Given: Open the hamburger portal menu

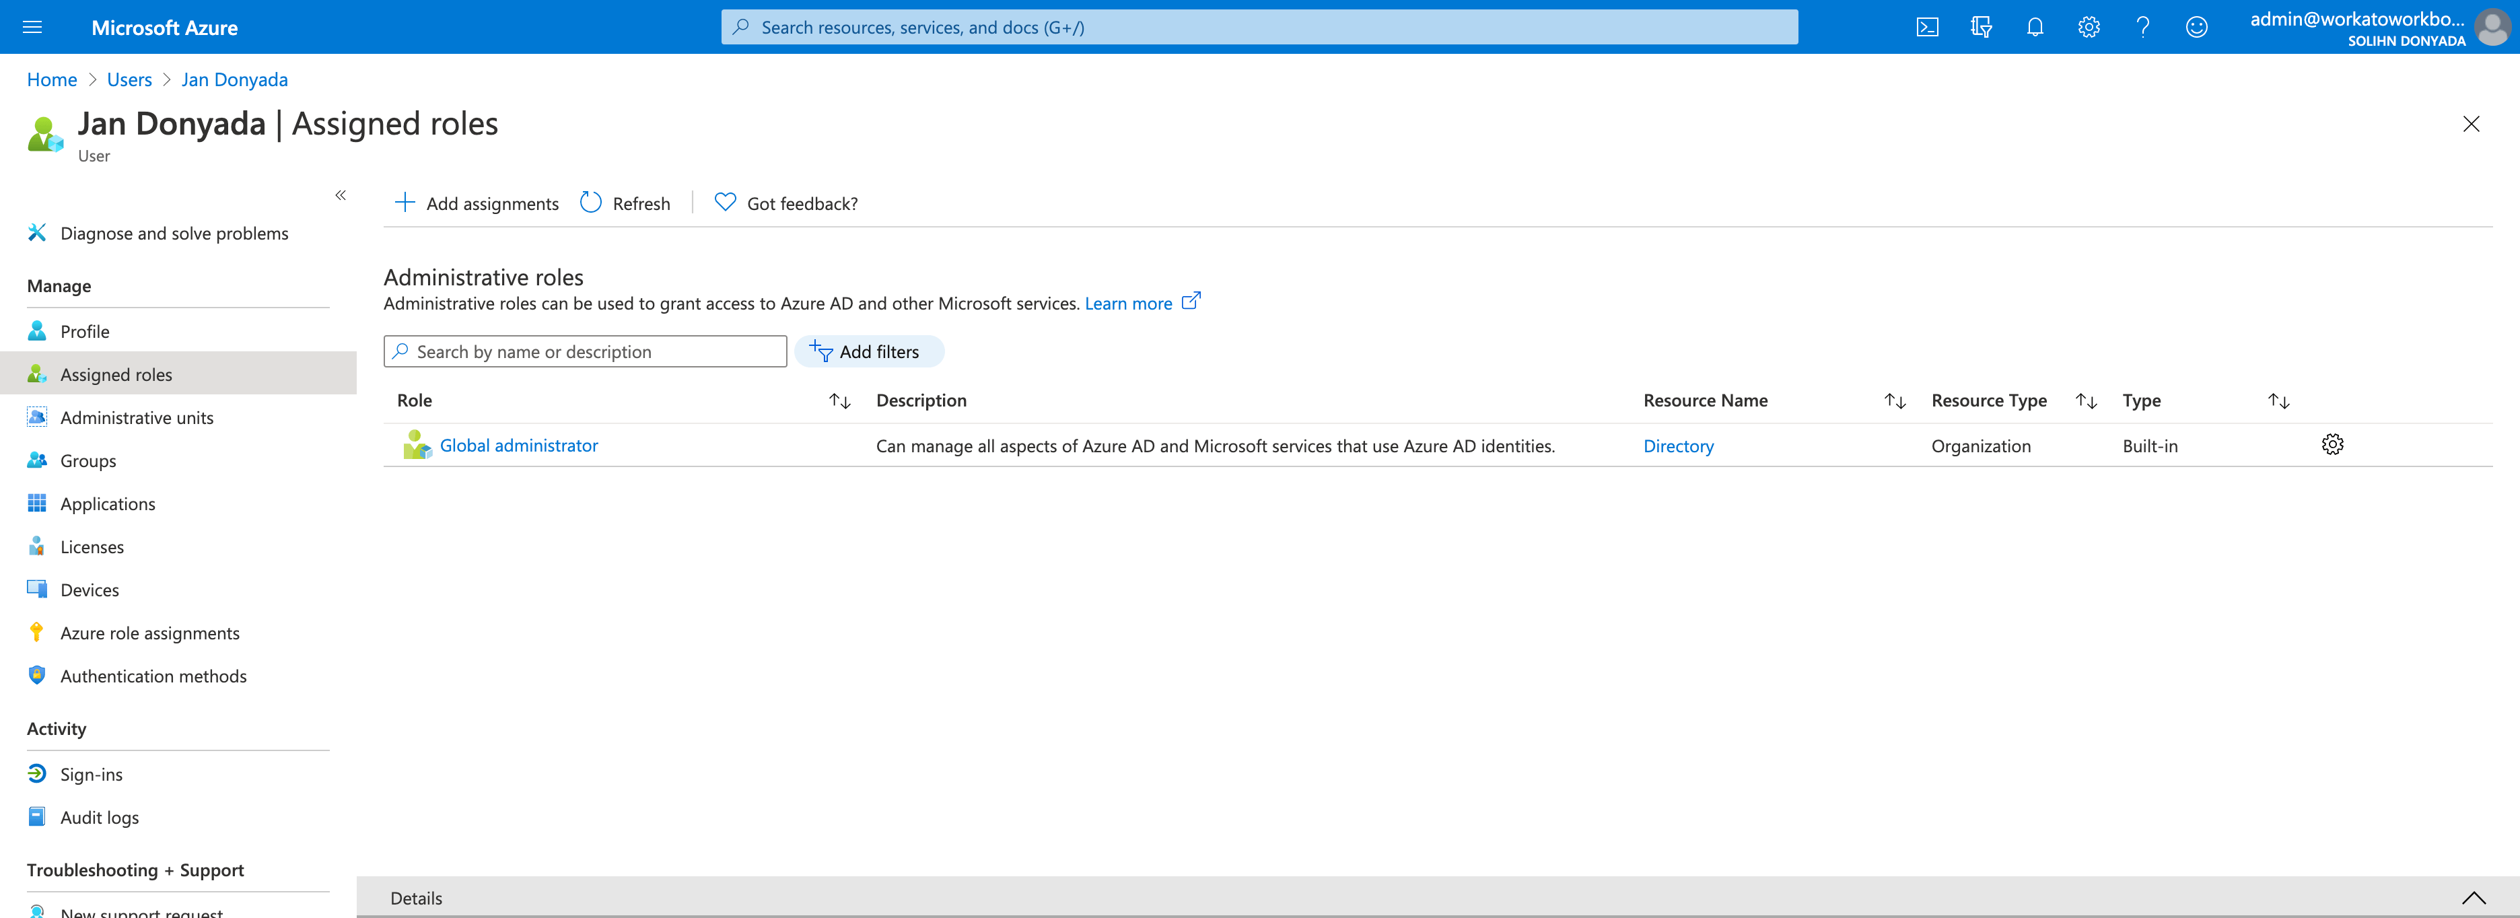Looking at the screenshot, I should pyautogui.click(x=32, y=28).
